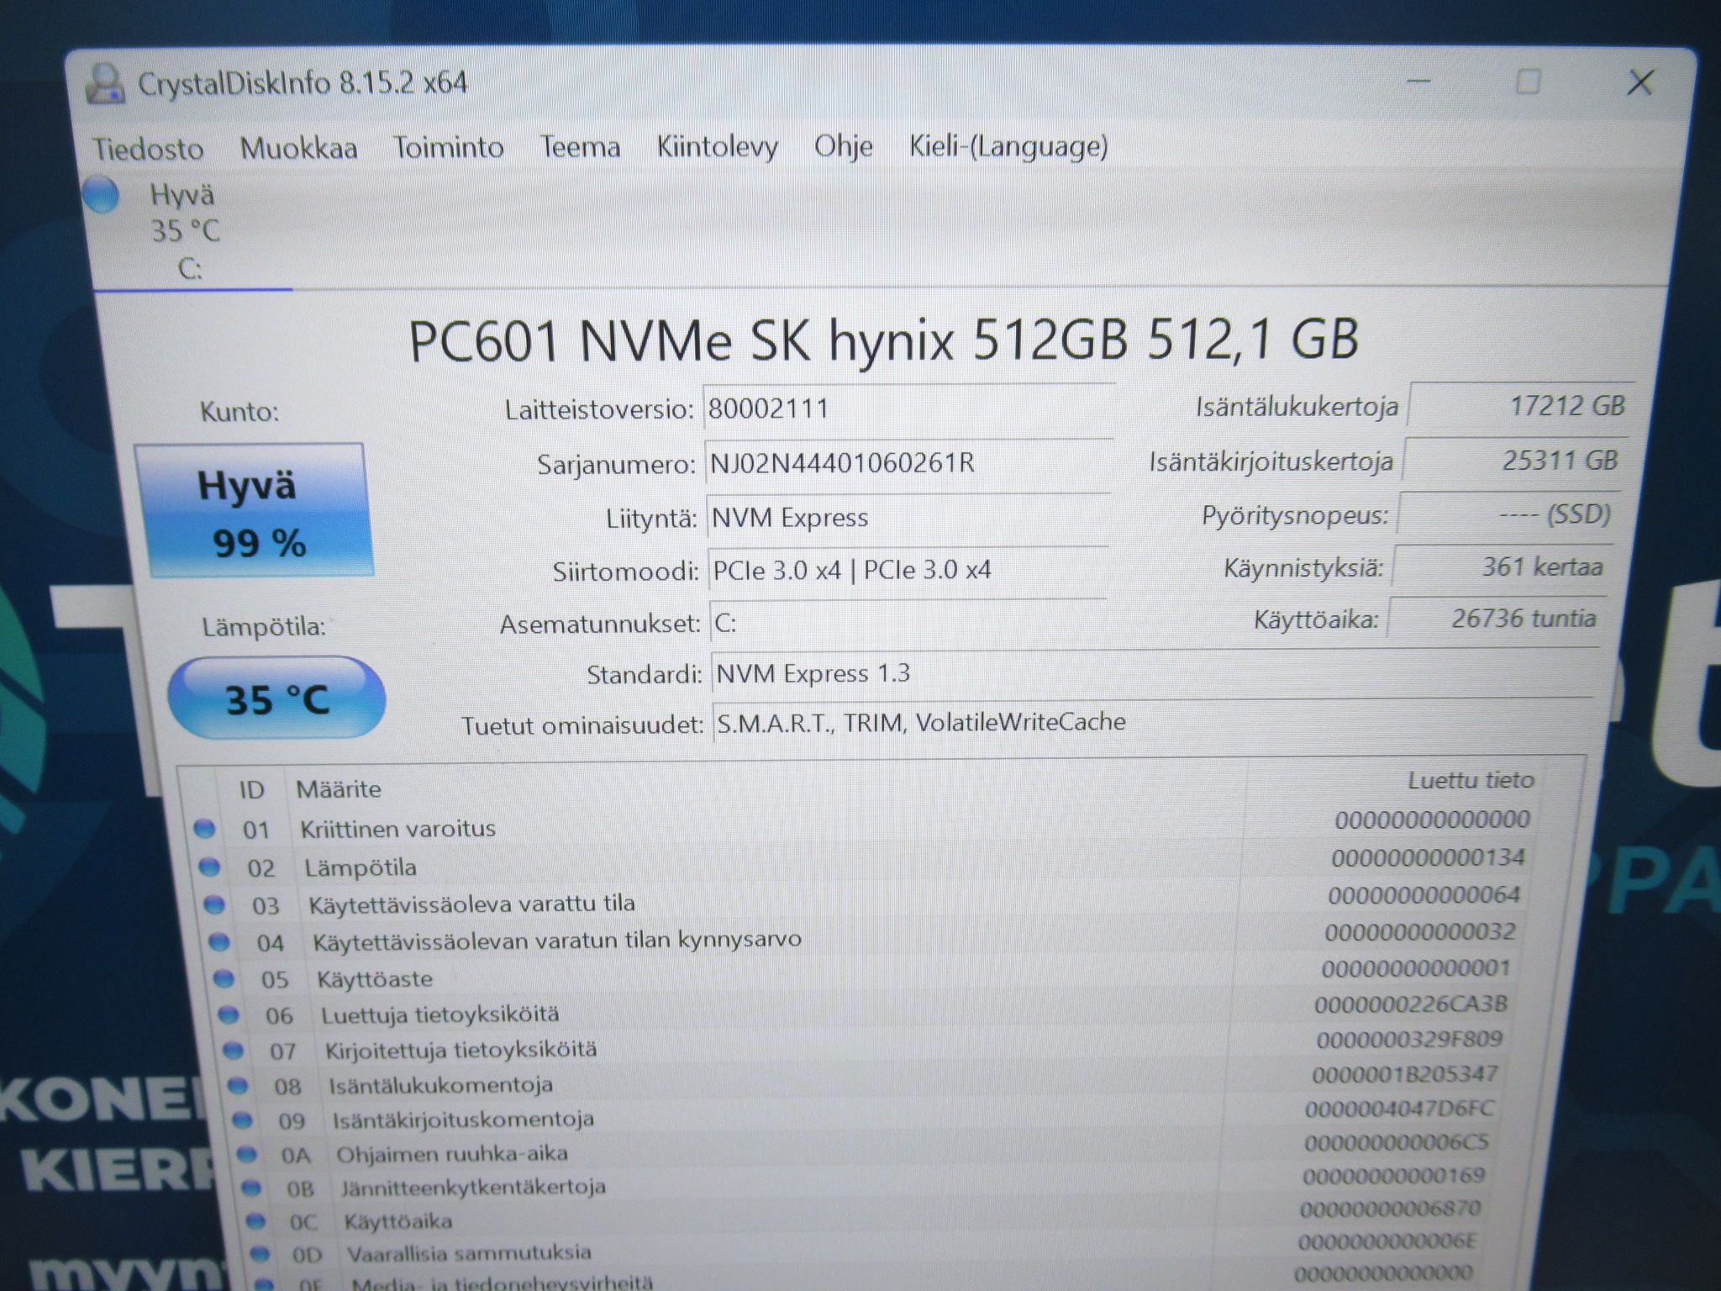Select the Isäntäkirjoituskomentoja attribute text
This screenshot has height=1291, width=1721.
[x=464, y=1120]
